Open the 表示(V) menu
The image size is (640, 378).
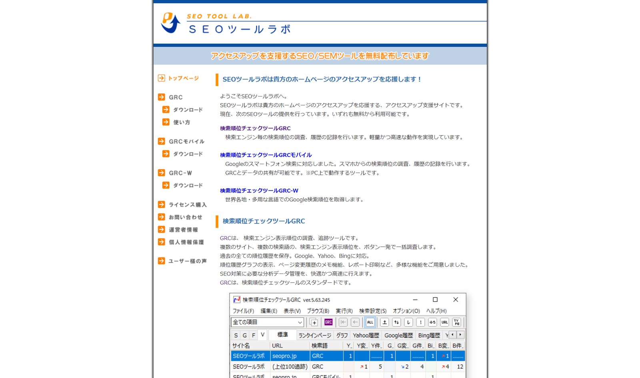point(292,311)
